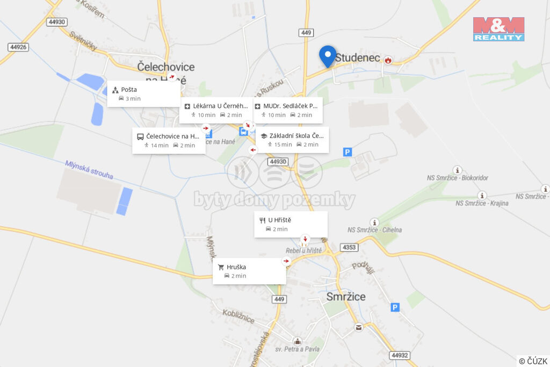Click the post office envelope icon in Smržice
550x367 pixels.
point(358,327)
